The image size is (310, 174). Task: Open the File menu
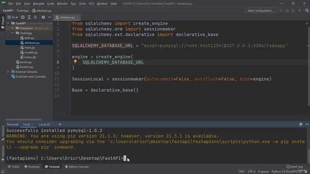click(x=11, y=3)
